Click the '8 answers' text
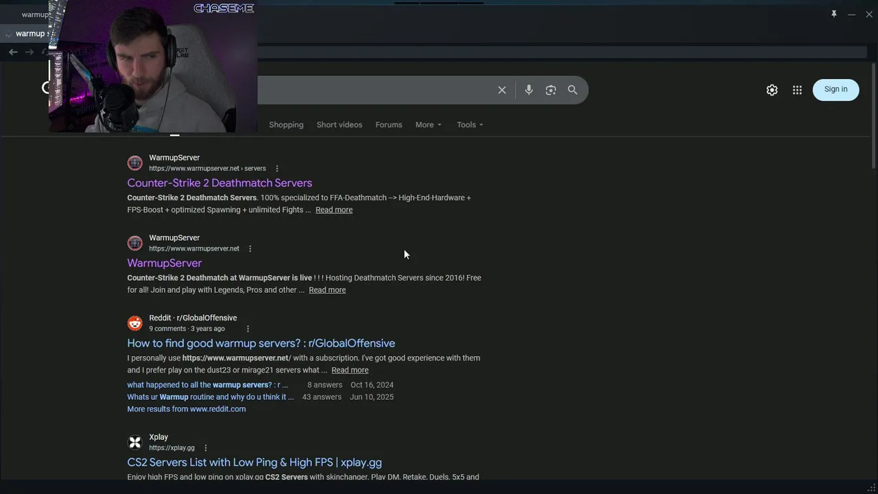Image resolution: width=878 pixels, height=494 pixels. [325, 385]
